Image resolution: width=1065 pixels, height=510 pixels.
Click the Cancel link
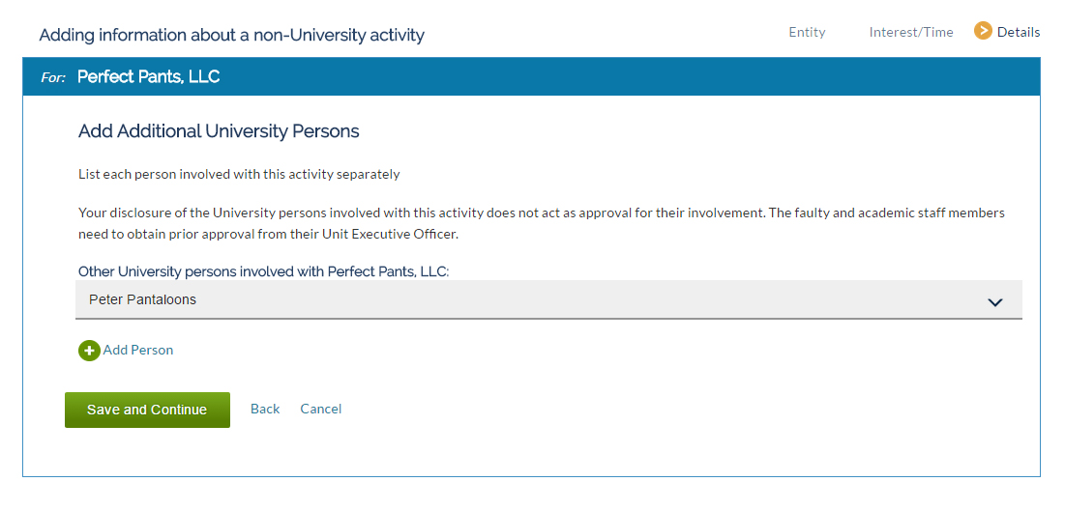click(320, 409)
